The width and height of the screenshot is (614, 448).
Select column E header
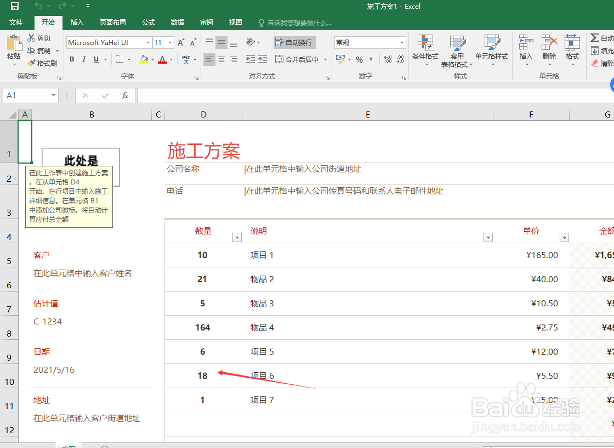click(x=368, y=115)
